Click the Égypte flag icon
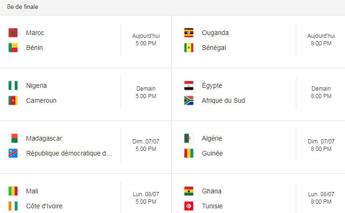 189,85
